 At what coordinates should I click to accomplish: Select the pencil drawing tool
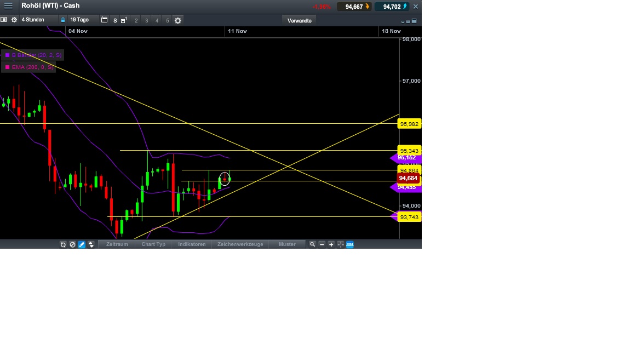tap(81, 244)
